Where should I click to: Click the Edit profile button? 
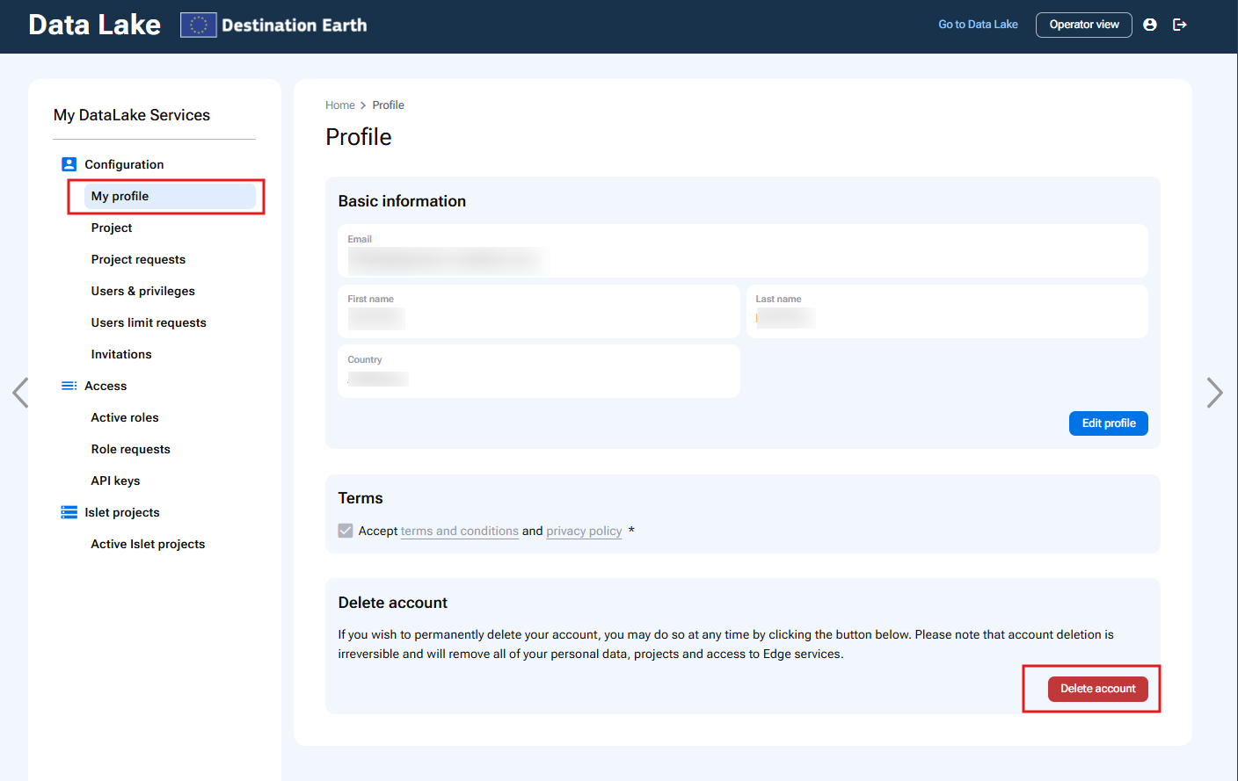point(1109,423)
